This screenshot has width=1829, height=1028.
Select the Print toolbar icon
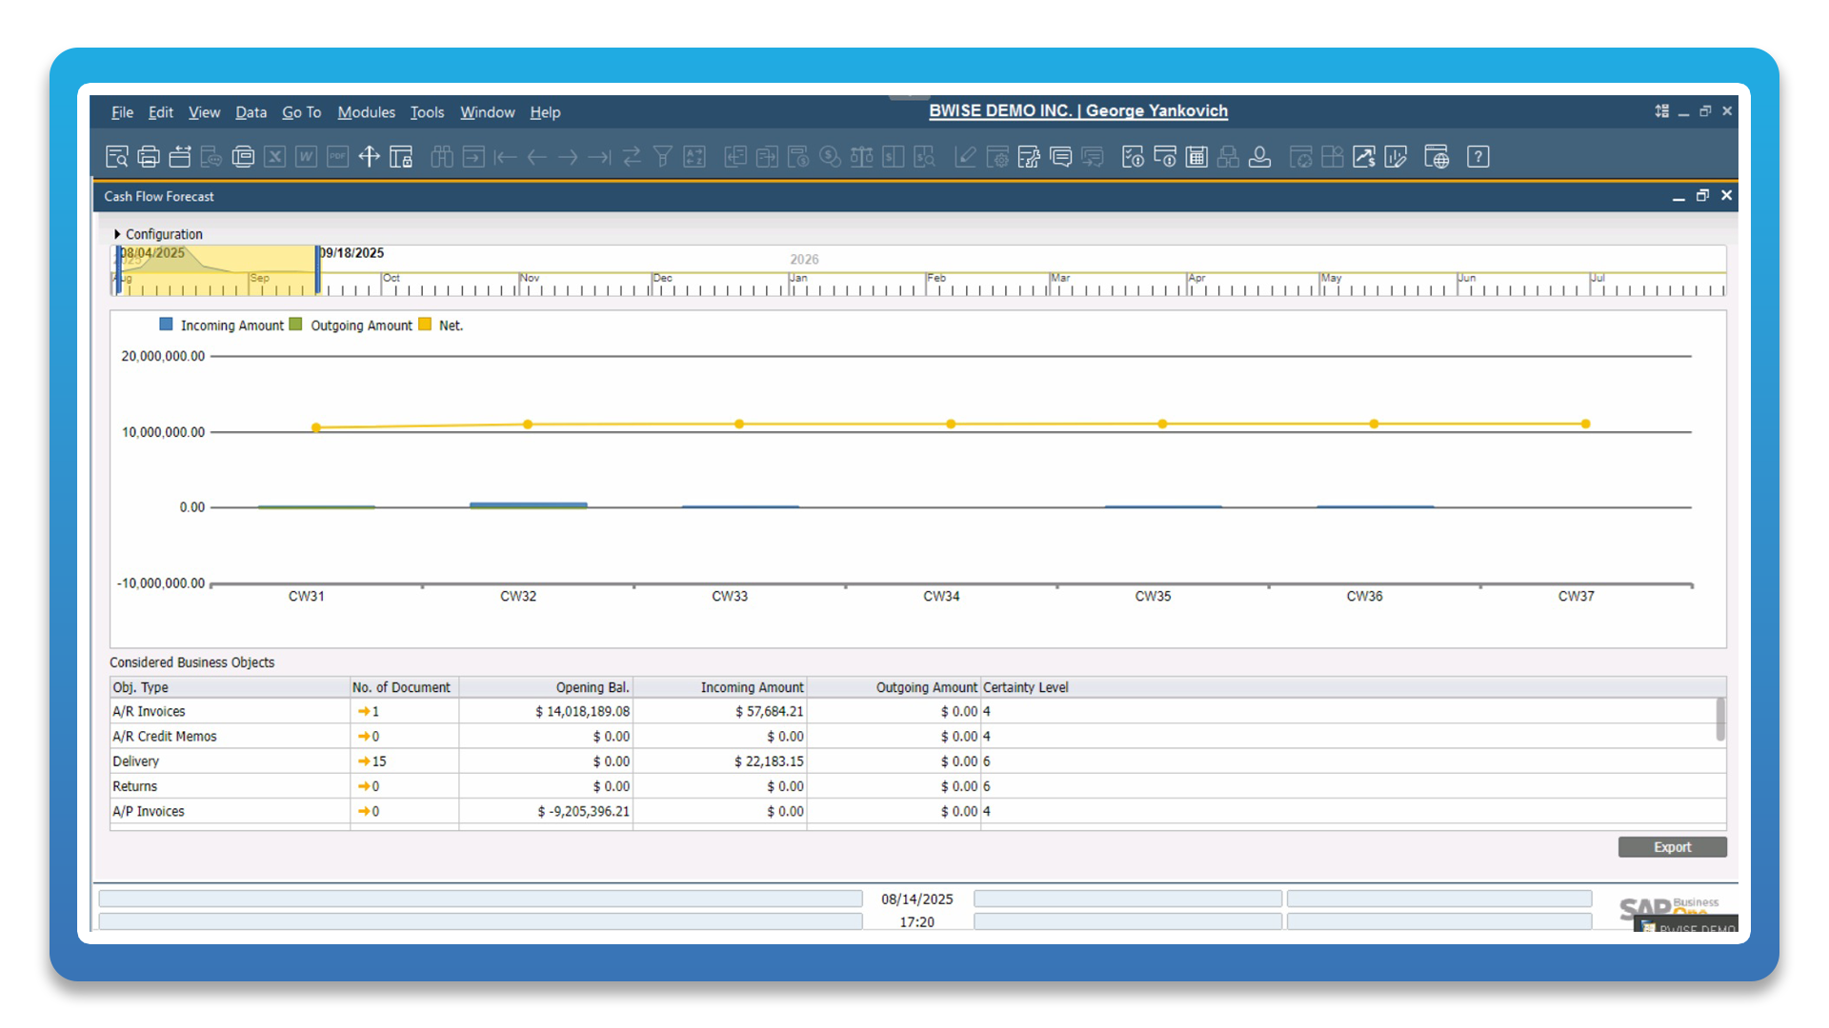[149, 156]
